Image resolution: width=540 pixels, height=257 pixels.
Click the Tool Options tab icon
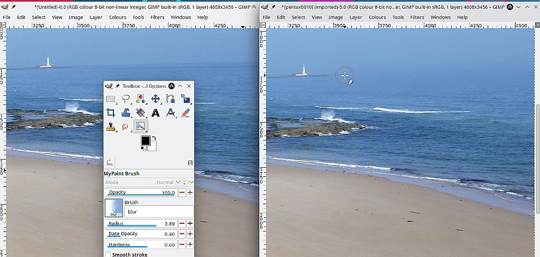coord(110,162)
